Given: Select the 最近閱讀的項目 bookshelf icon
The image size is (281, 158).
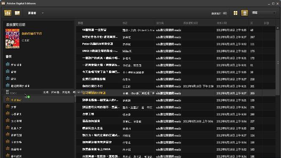Looking at the screenshot, I should pos(8,85).
